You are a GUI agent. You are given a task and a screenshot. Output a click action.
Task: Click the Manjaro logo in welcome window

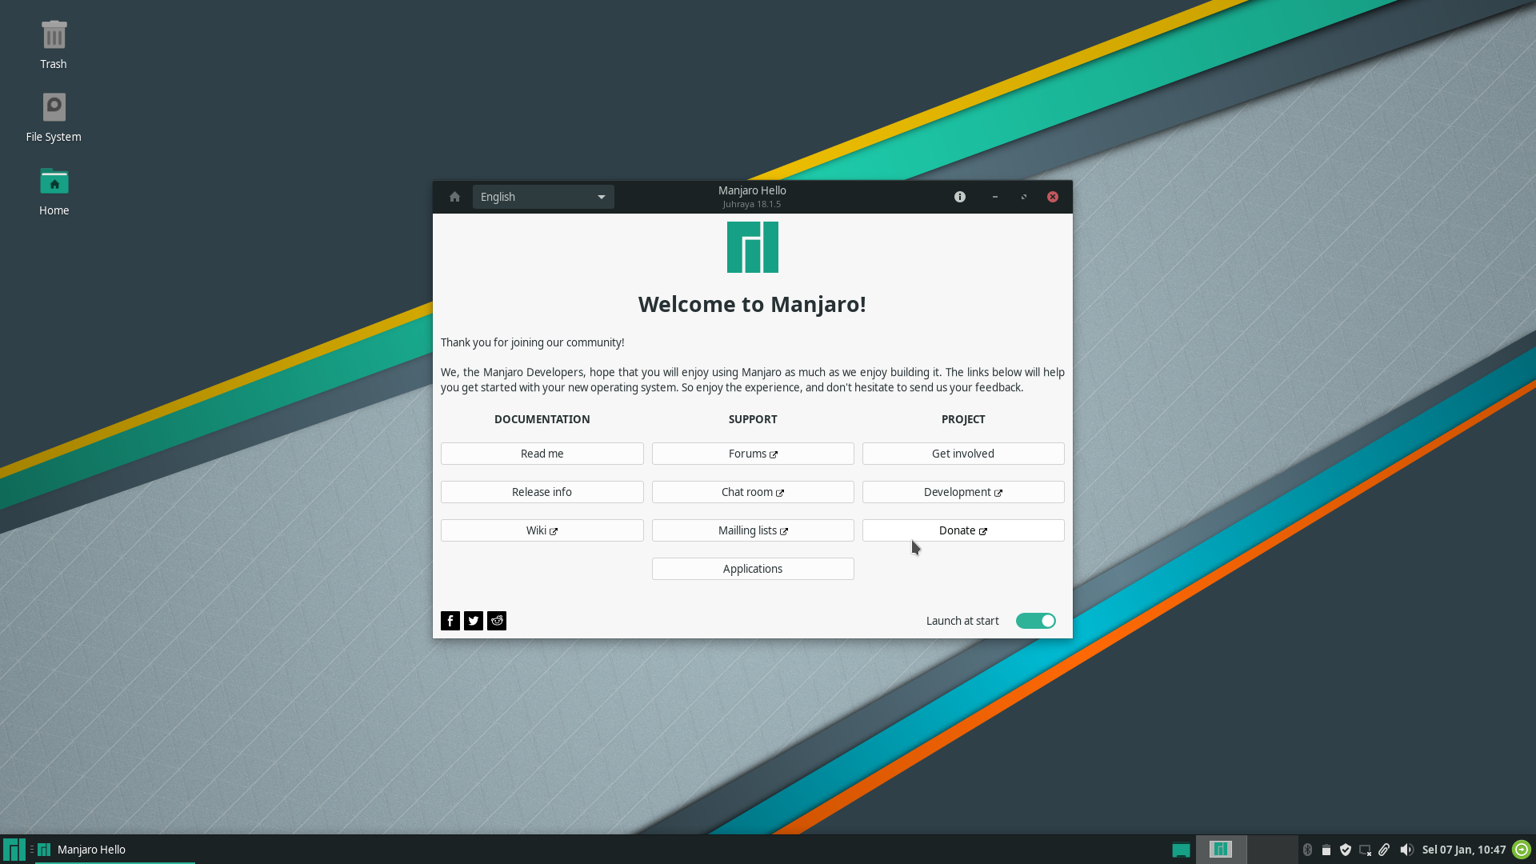pos(753,247)
